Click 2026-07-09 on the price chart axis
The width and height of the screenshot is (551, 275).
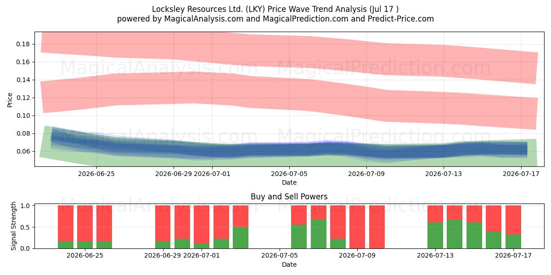[x=366, y=174]
